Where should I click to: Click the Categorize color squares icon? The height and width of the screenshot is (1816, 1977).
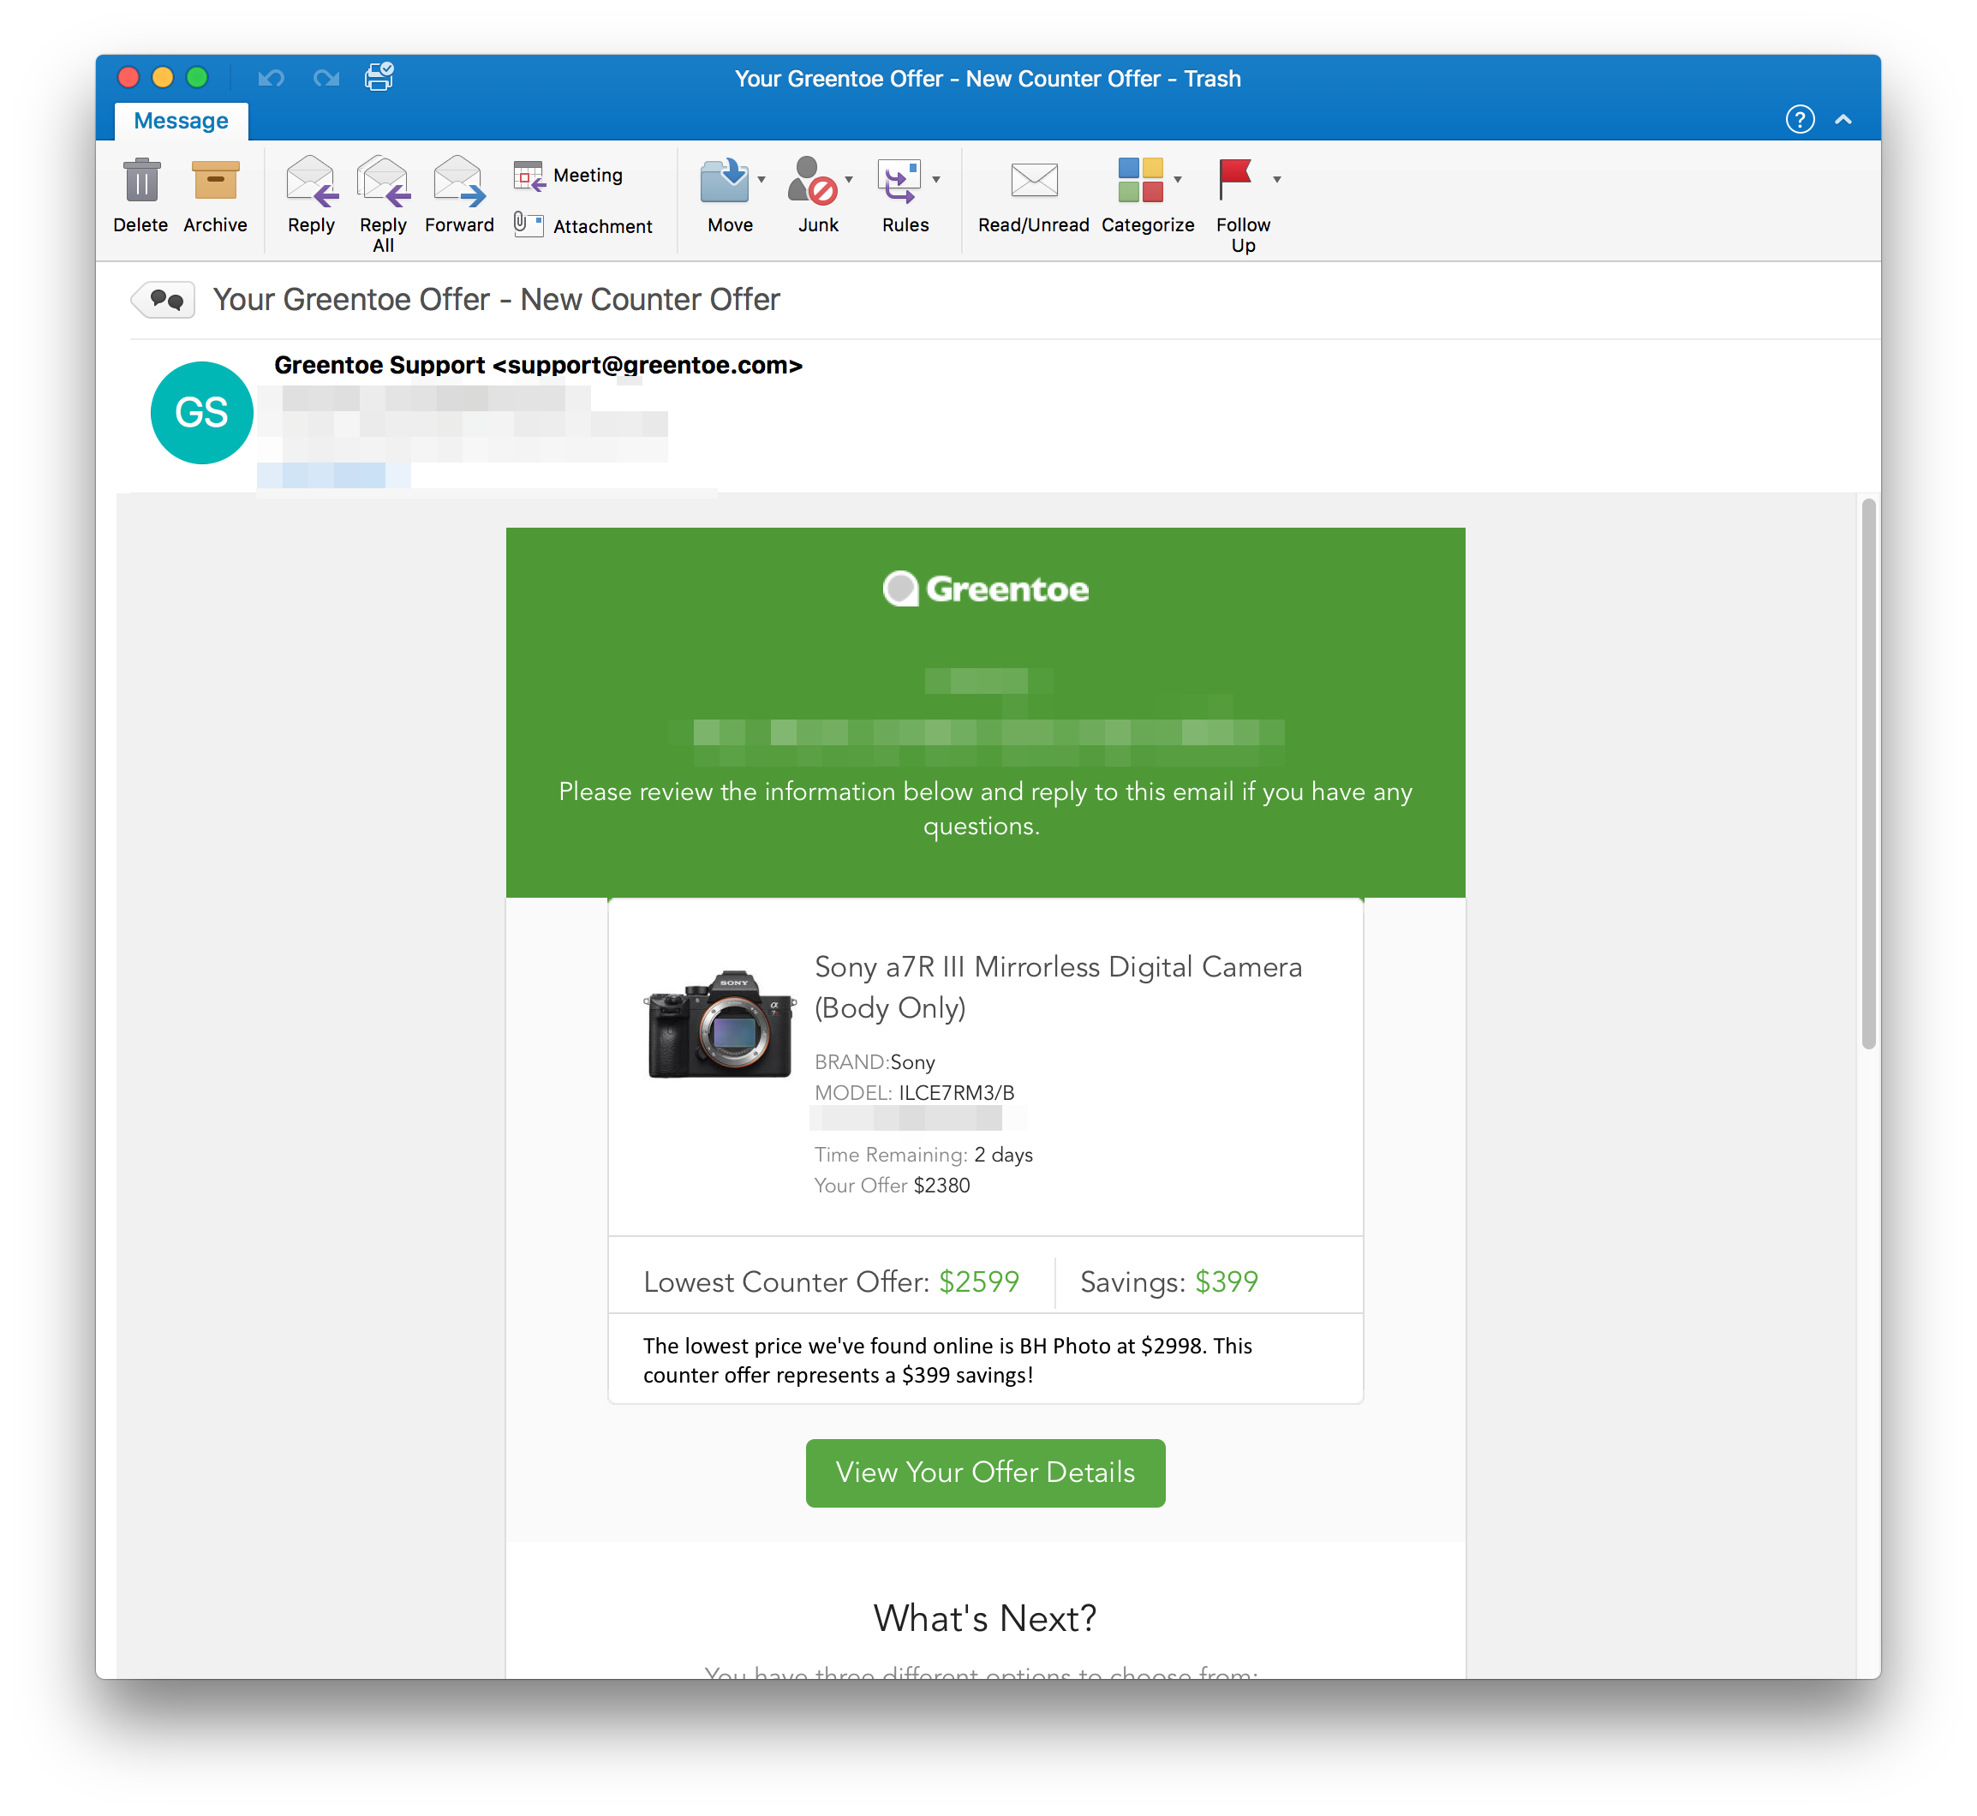tap(1140, 181)
